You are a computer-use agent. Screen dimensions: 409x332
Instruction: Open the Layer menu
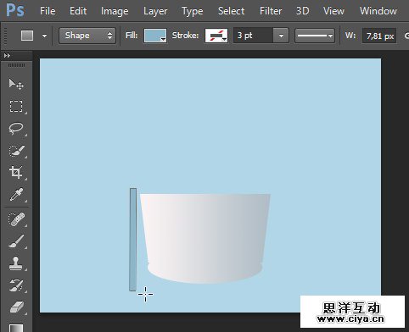[x=155, y=12]
